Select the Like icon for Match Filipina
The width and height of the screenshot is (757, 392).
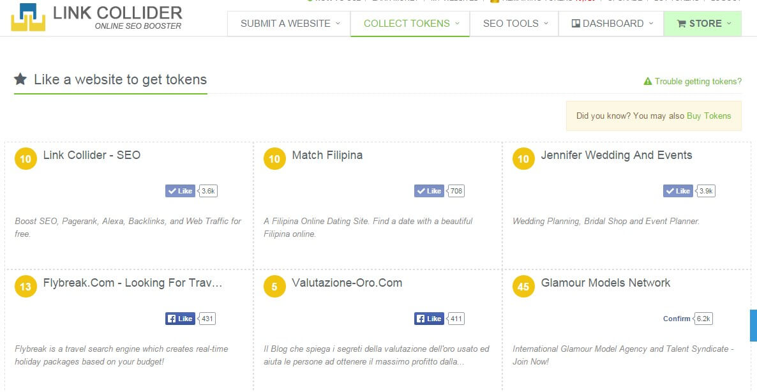point(422,190)
